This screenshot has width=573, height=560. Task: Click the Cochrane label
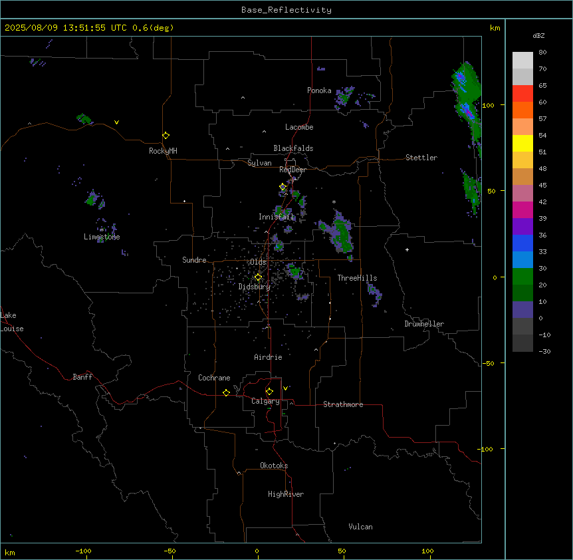click(214, 378)
